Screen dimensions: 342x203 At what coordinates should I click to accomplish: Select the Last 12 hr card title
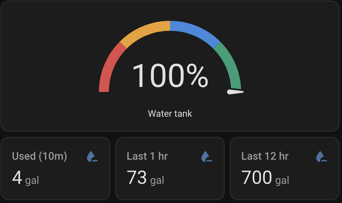click(265, 156)
